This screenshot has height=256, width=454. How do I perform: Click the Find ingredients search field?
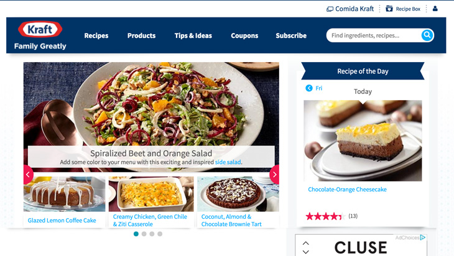pyautogui.click(x=374, y=35)
